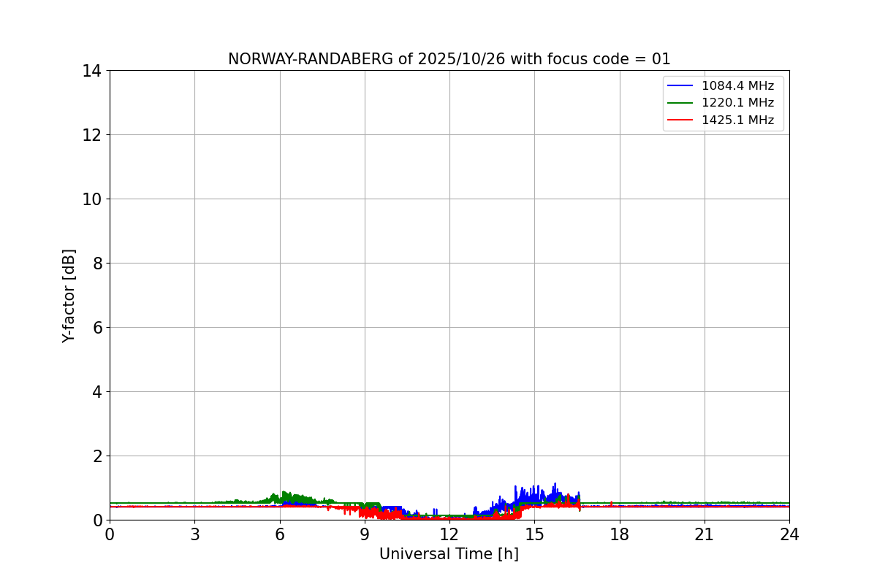Screen dimensions: 877x584
Task: Click the Universal Time [h] axis label
Action: click(449, 555)
